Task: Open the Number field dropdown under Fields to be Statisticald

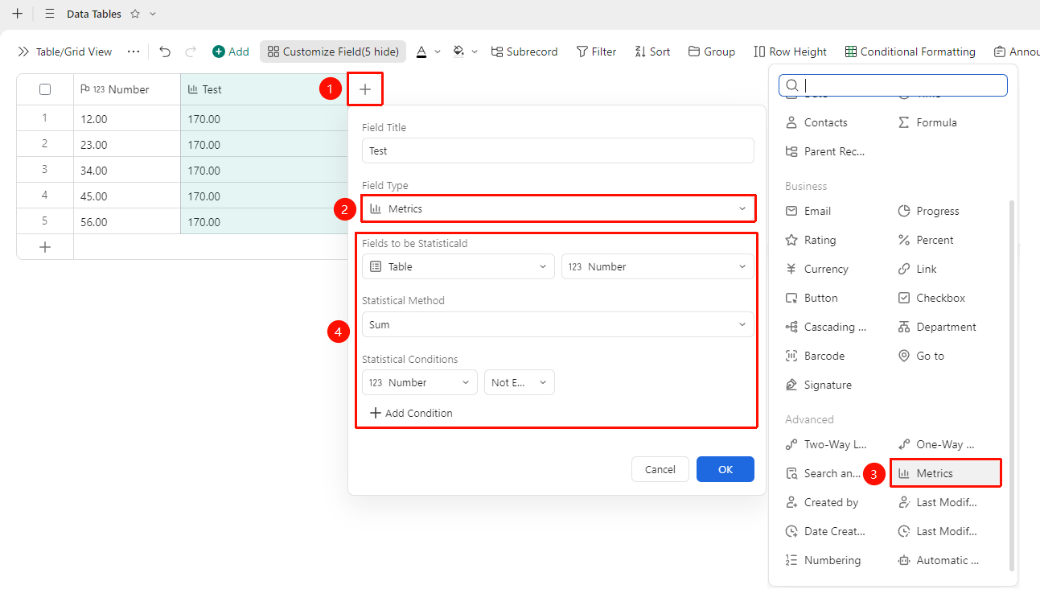Action: [658, 266]
